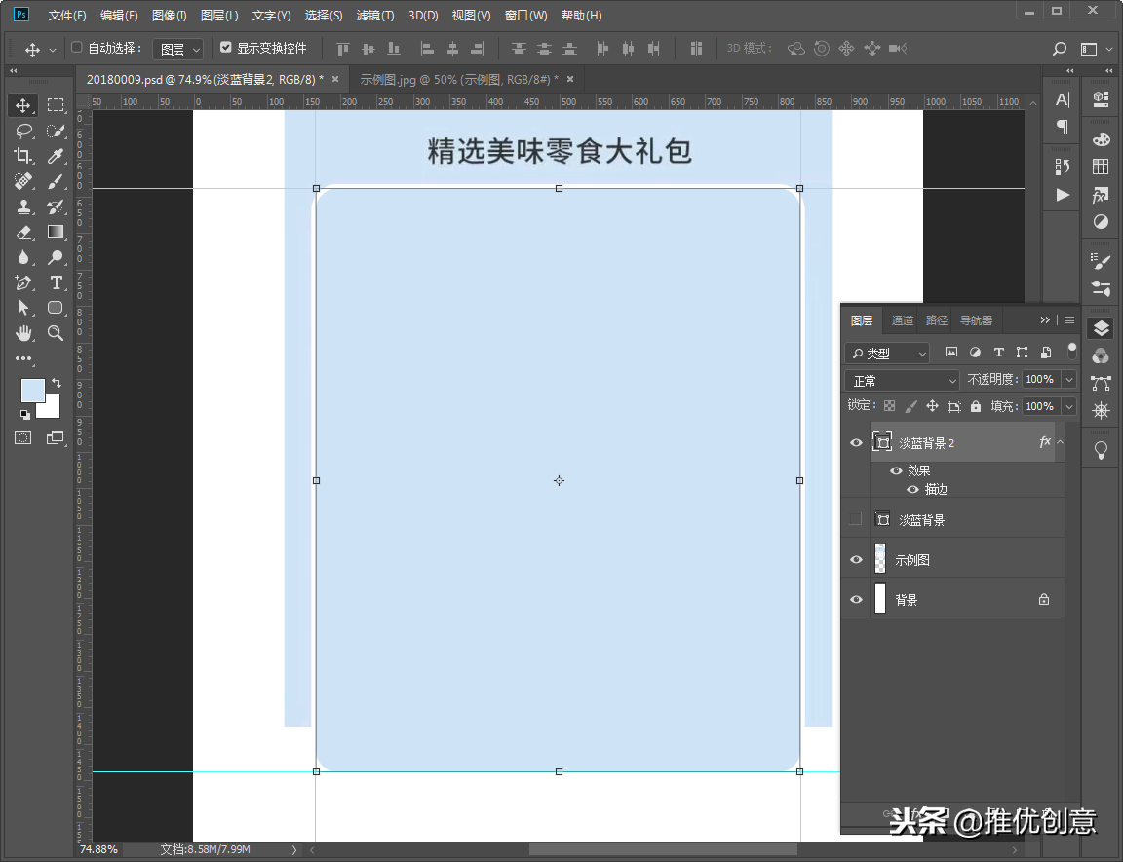This screenshot has width=1123, height=862.
Task: Select the Clone Stamp tool
Action: point(23,206)
